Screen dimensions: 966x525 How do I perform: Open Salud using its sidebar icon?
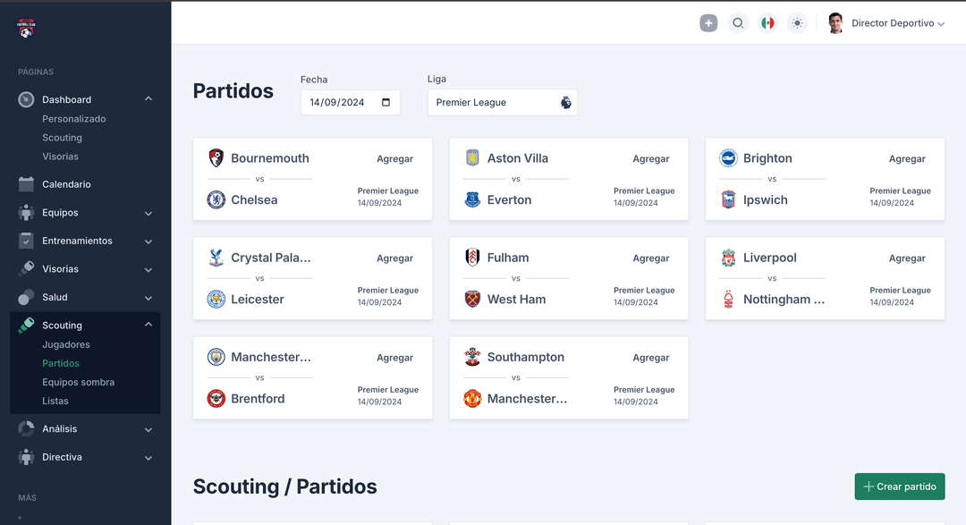pos(26,297)
